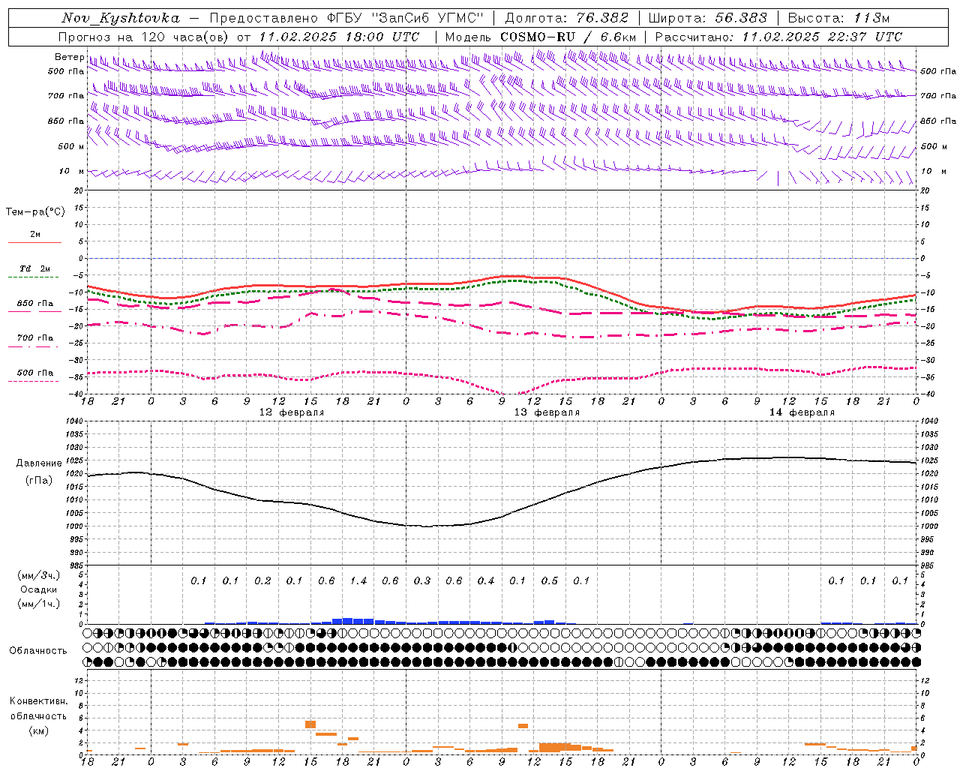Click the '14 февраля' date label

(802, 412)
